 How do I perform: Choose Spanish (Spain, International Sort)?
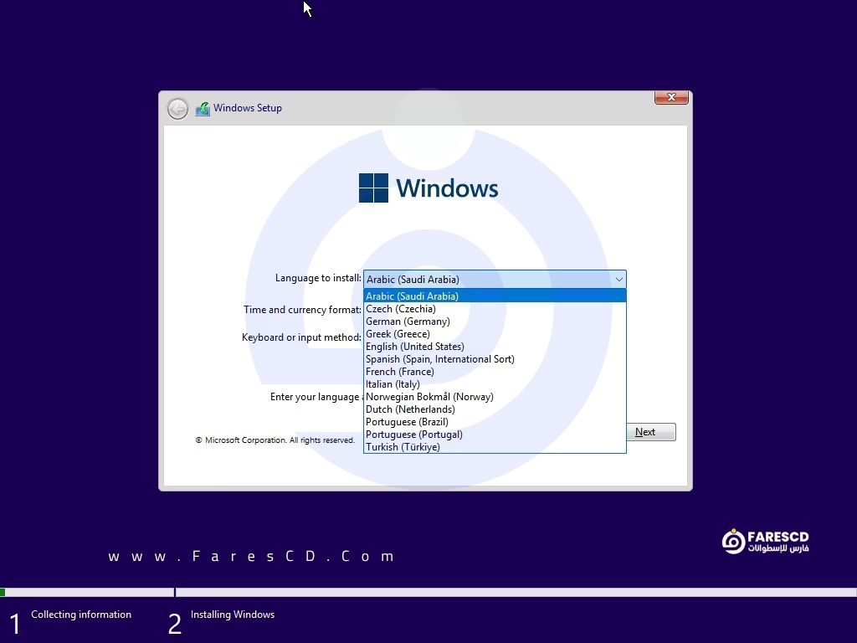tap(495, 359)
